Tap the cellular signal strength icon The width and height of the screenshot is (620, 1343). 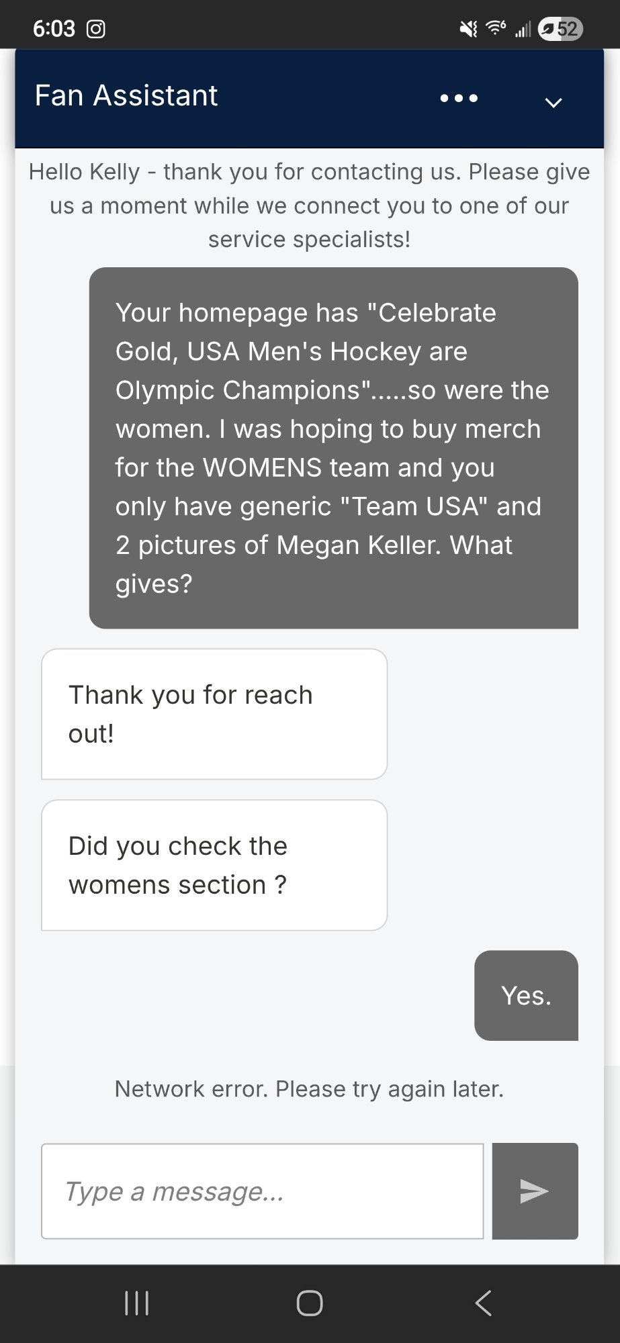(523, 30)
